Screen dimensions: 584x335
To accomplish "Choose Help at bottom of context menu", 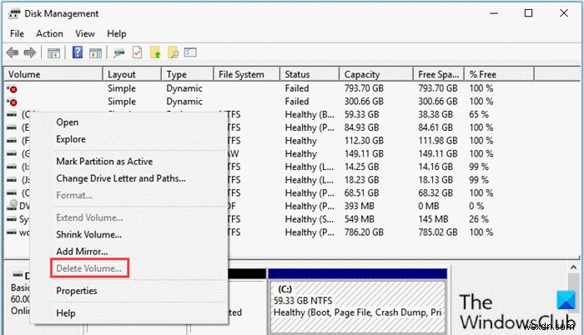I will click(66, 313).
